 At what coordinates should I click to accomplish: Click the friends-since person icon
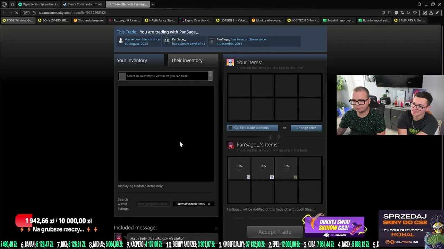coord(121,41)
